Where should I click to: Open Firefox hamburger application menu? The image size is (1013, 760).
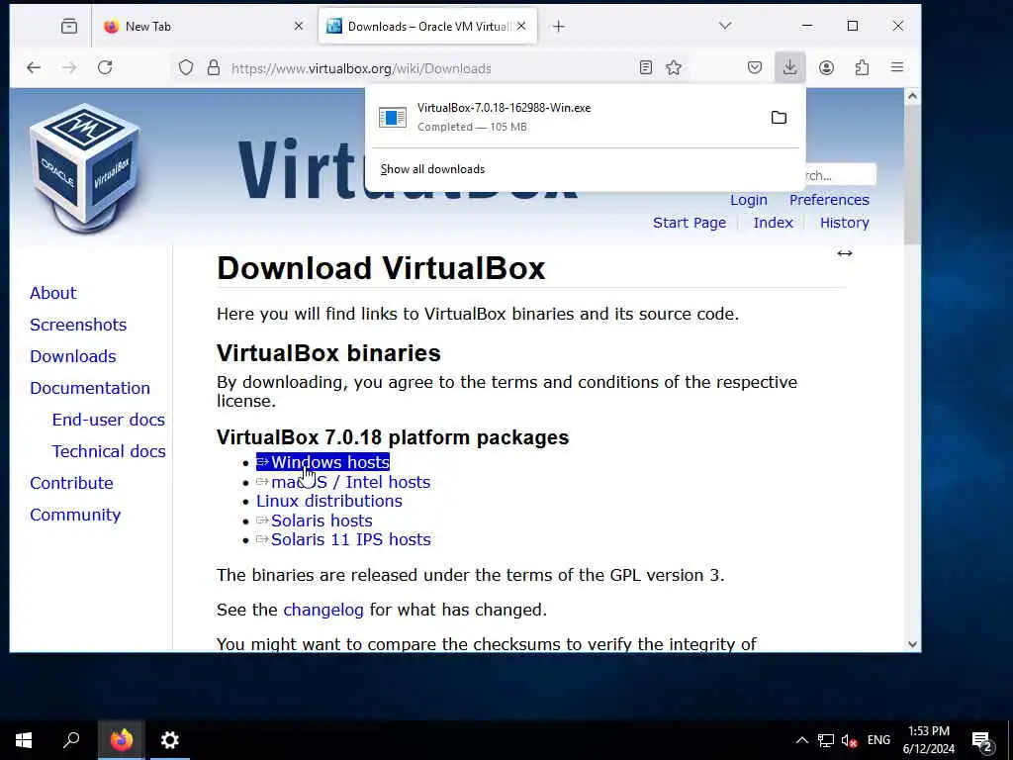point(897,68)
